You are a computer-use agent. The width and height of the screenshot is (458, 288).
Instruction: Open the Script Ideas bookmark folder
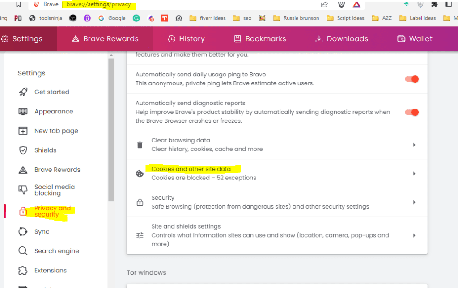click(346, 18)
